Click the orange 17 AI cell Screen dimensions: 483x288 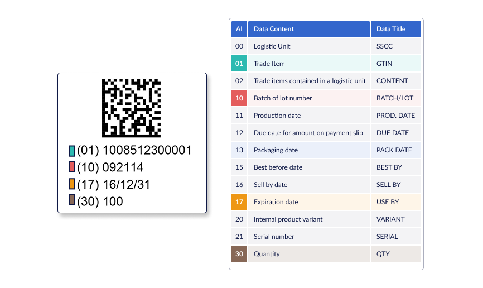pos(239,202)
